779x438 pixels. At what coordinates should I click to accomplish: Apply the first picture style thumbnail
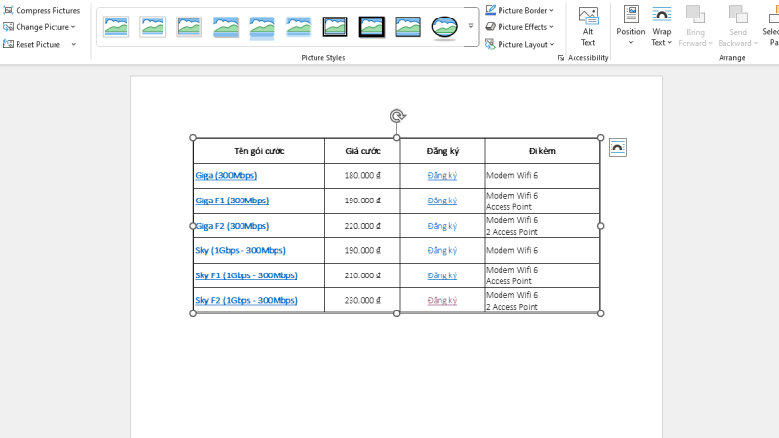coord(116,26)
